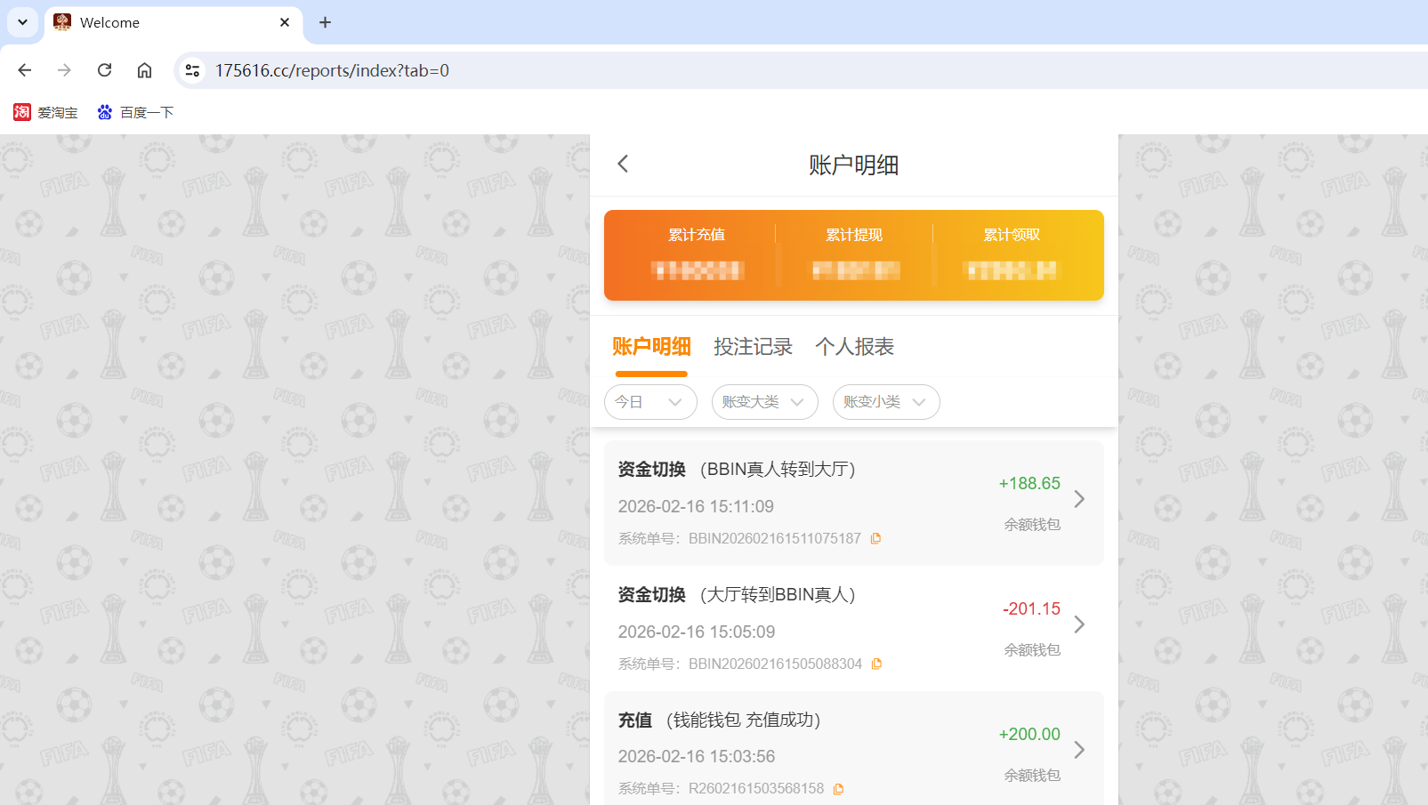Tap the back arrow on the 账户明细 page
This screenshot has width=1428, height=805.
click(x=622, y=164)
